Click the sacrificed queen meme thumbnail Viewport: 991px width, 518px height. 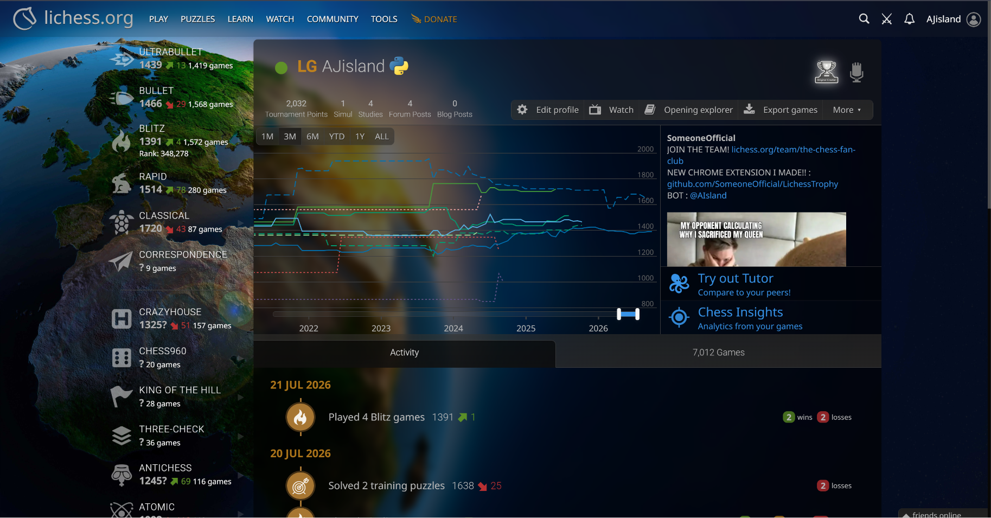(756, 239)
